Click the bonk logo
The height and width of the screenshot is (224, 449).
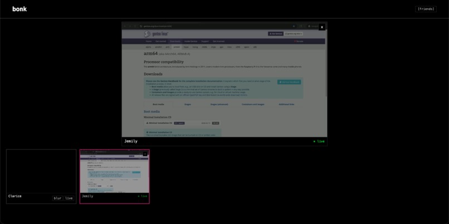point(19,9)
